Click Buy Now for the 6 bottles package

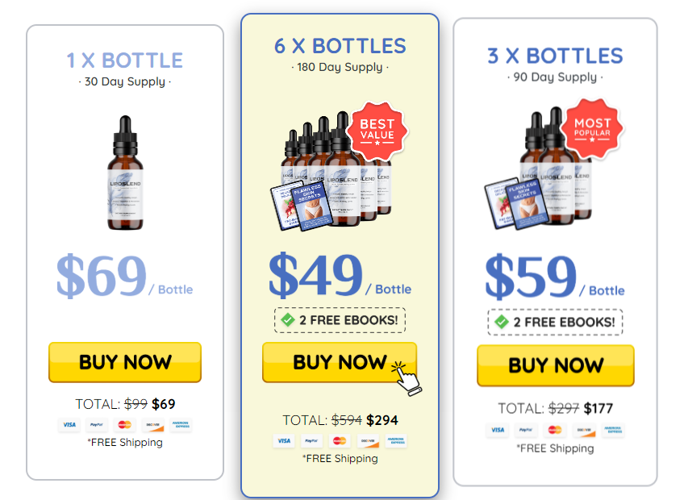340,362
